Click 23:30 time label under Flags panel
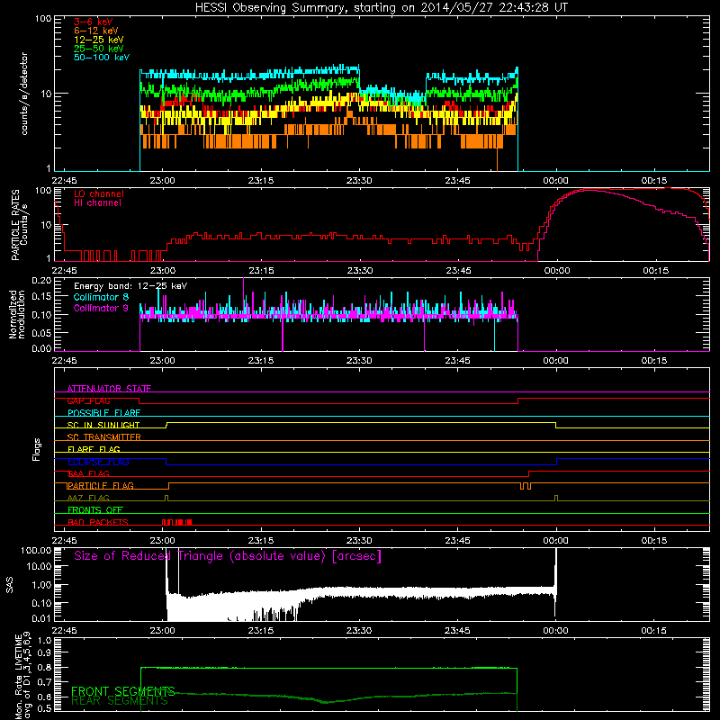Viewport: 720px width, 720px height. 359,541
